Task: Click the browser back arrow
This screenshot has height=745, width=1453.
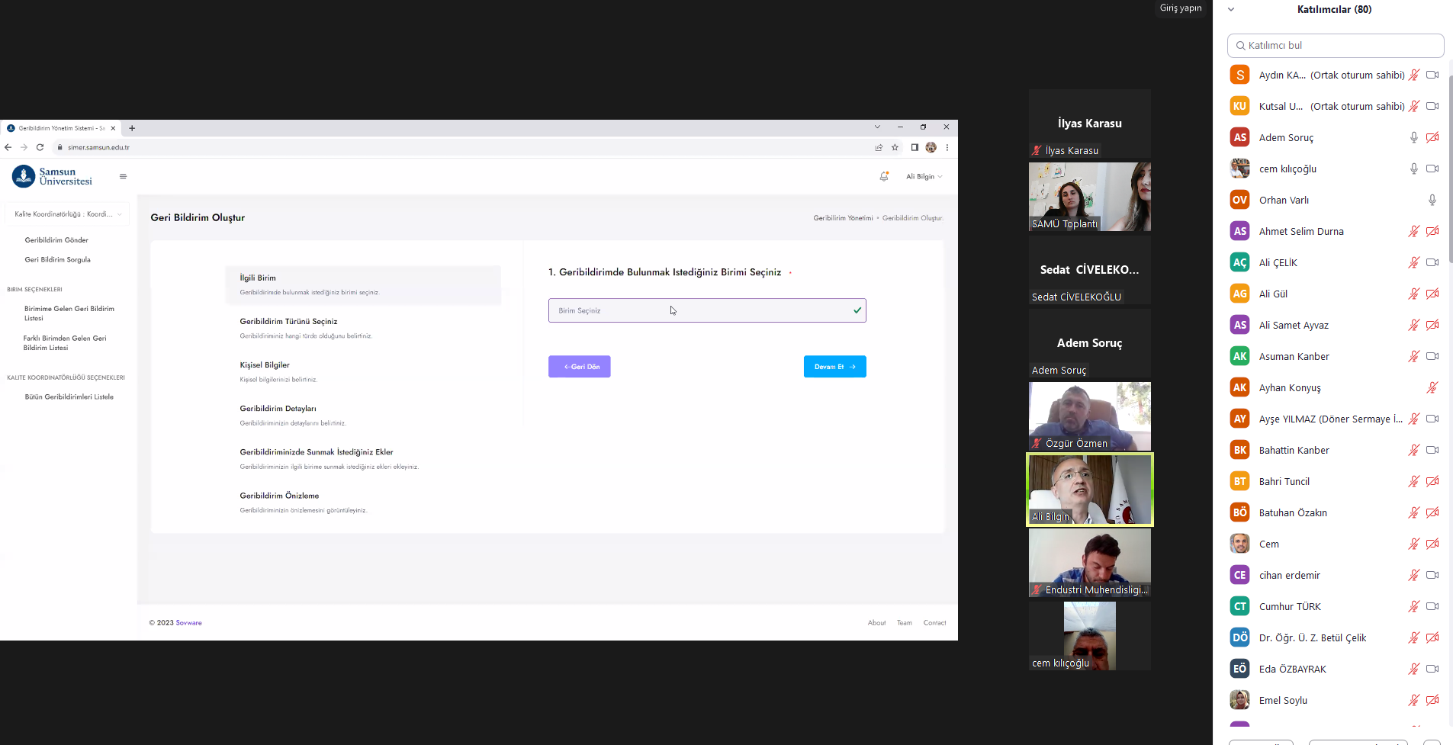Action: (x=8, y=147)
